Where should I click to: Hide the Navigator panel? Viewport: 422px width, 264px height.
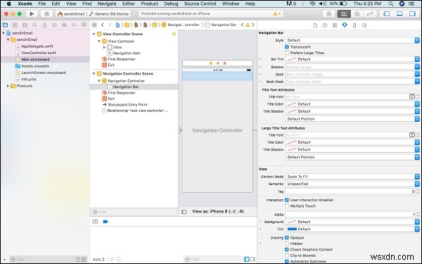pos(386,14)
